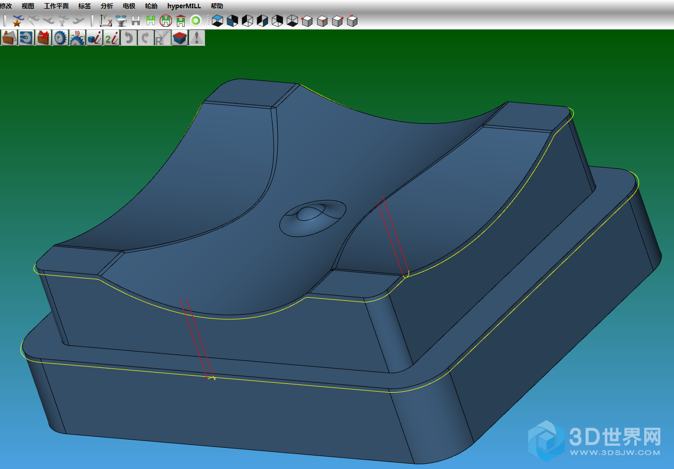Open the 标签 menu
The image size is (674, 469).
pos(85,6)
